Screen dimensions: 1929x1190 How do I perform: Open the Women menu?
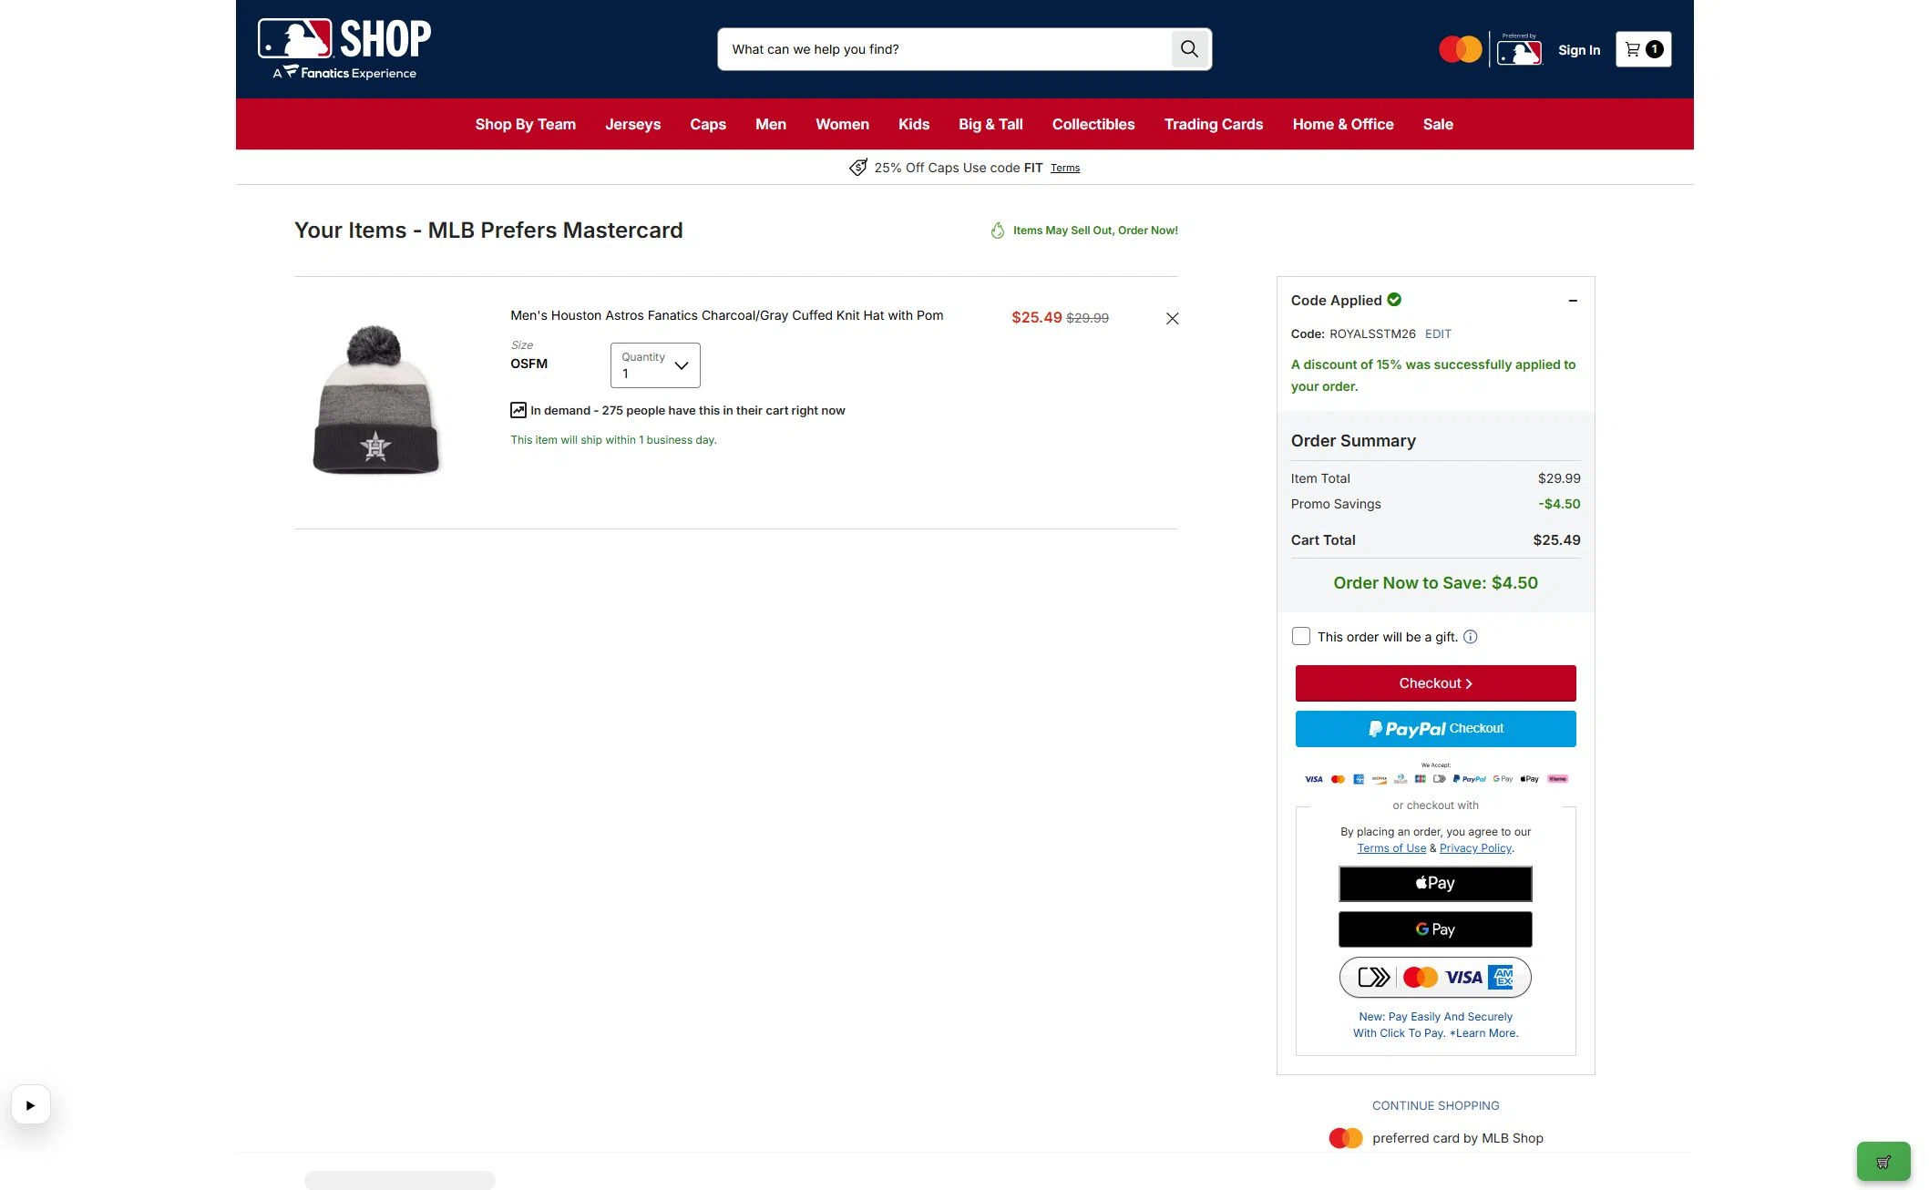(842, 124)
